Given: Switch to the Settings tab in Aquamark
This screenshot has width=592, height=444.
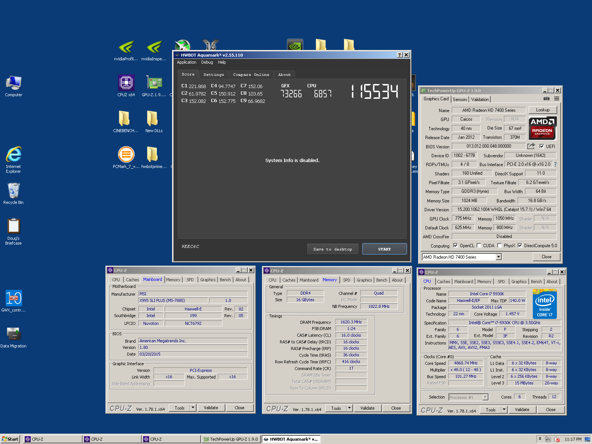Looking at the screenshot, I should point(214,74).
